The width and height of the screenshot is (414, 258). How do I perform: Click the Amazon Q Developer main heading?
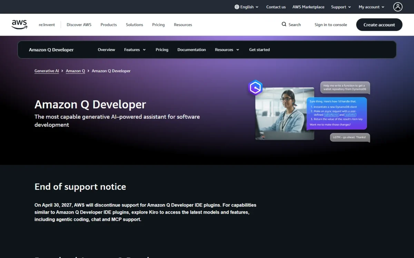click(90, 104)
